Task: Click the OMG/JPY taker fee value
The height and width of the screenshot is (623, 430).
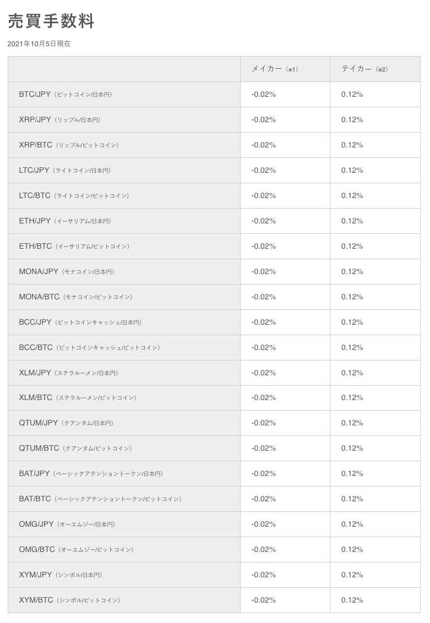Action: [x=352, y=524]
